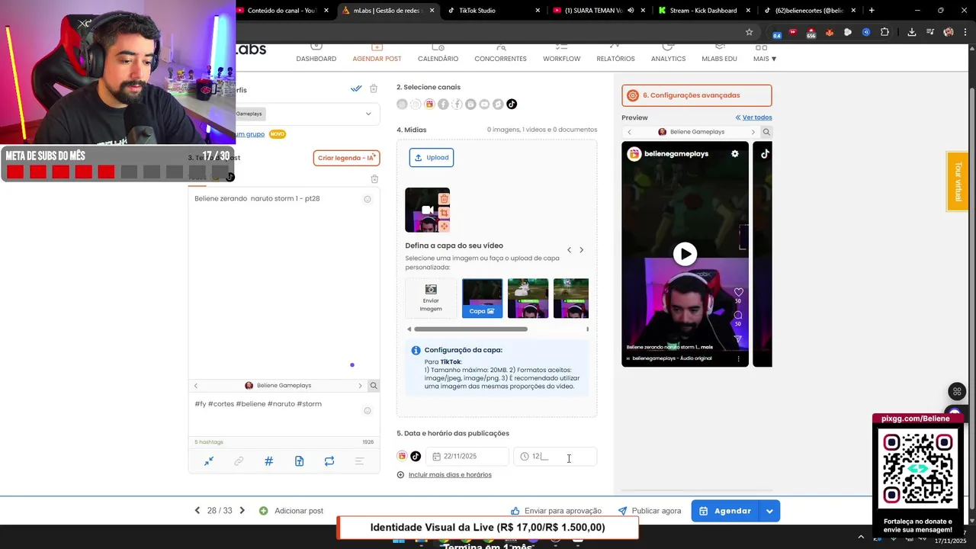Next profile arrow in Preview bar

pos(753,132)
